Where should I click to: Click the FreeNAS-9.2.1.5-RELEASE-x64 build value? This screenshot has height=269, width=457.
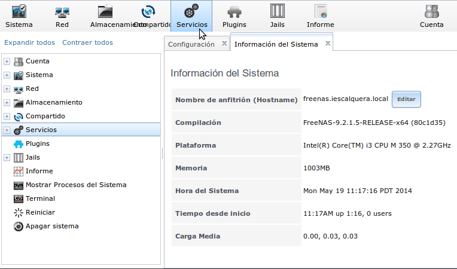point(374,123)
